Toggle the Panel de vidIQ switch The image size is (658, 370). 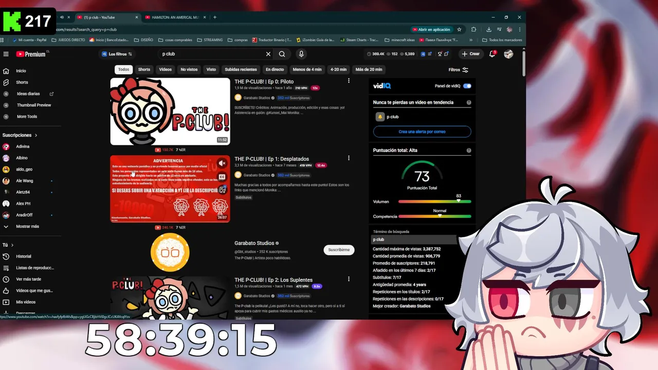(467, 86)
